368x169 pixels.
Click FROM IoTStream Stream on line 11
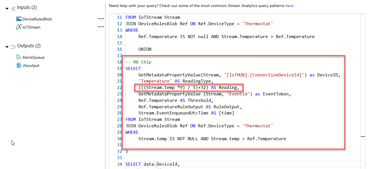coord(153,17)
